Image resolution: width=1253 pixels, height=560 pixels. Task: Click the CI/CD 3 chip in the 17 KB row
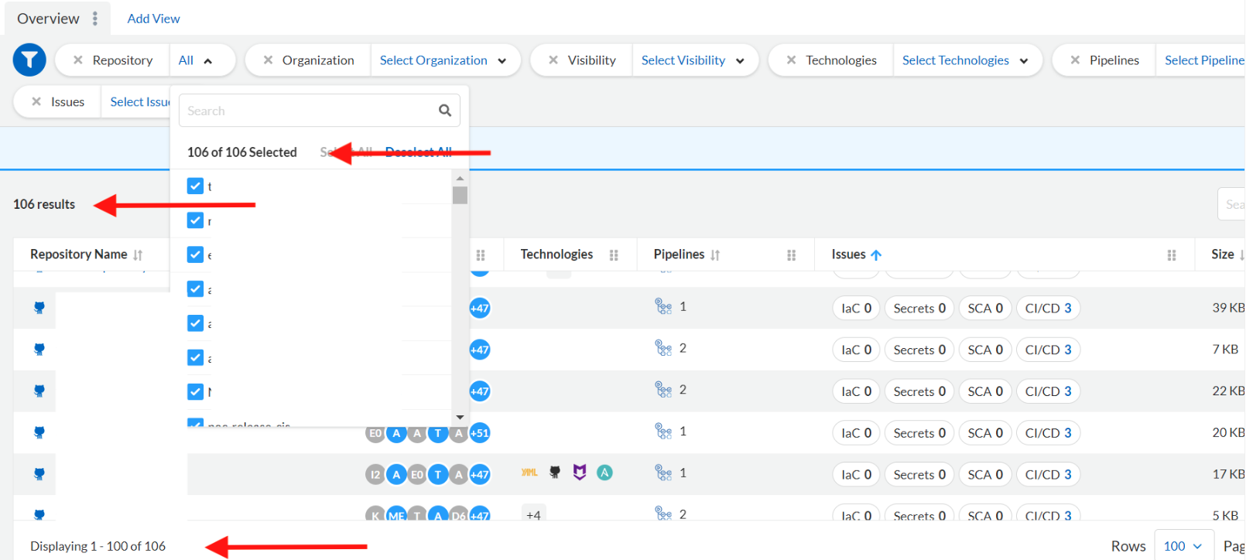point(1049,475)
